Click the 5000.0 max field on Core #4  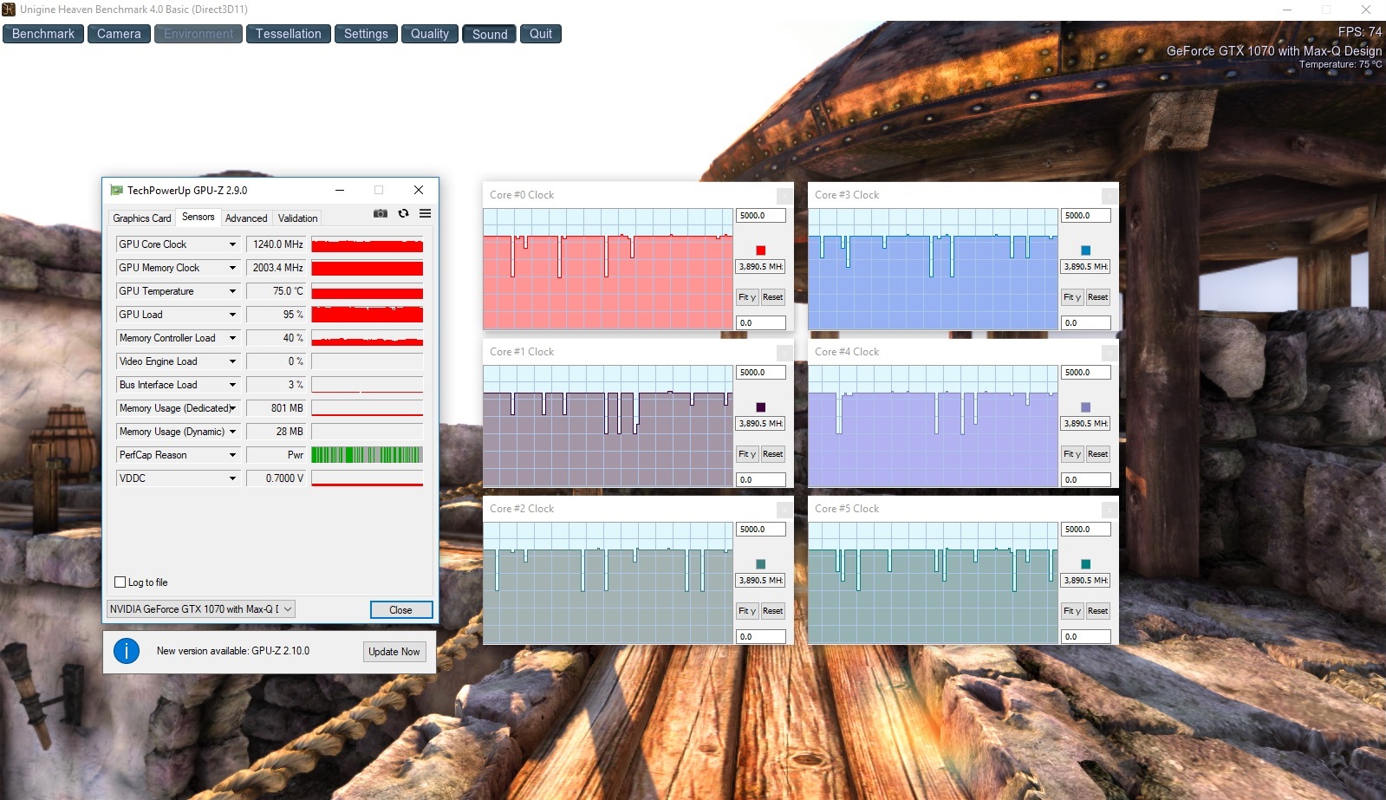pos(1086,373)
